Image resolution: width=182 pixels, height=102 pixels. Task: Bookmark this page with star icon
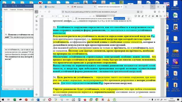coord(141,12)
